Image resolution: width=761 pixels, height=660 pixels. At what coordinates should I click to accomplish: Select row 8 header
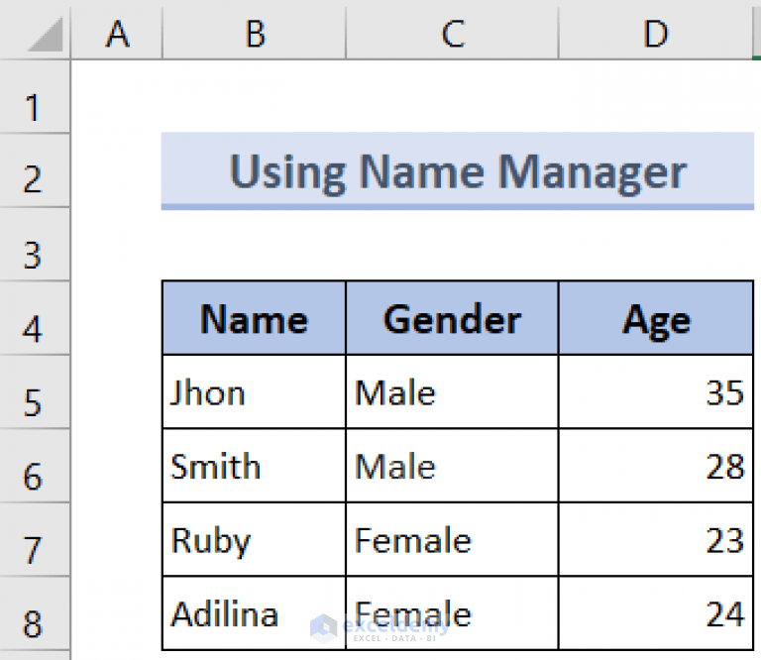point(35,613)
